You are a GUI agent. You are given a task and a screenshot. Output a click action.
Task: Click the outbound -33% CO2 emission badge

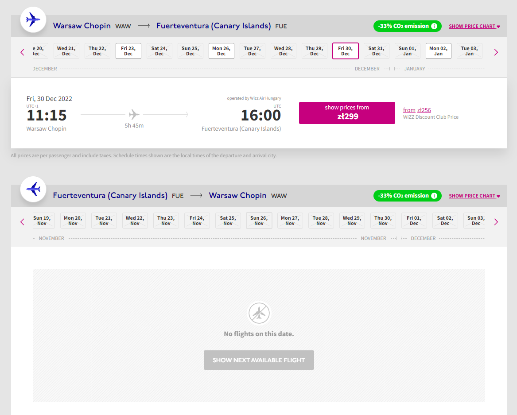click(x=407, y=26)
